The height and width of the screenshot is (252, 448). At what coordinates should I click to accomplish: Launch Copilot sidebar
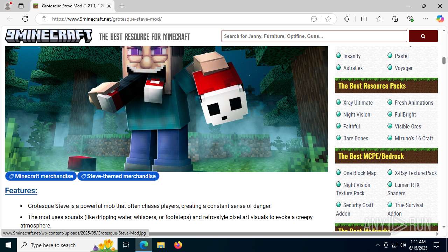(440, 19)
